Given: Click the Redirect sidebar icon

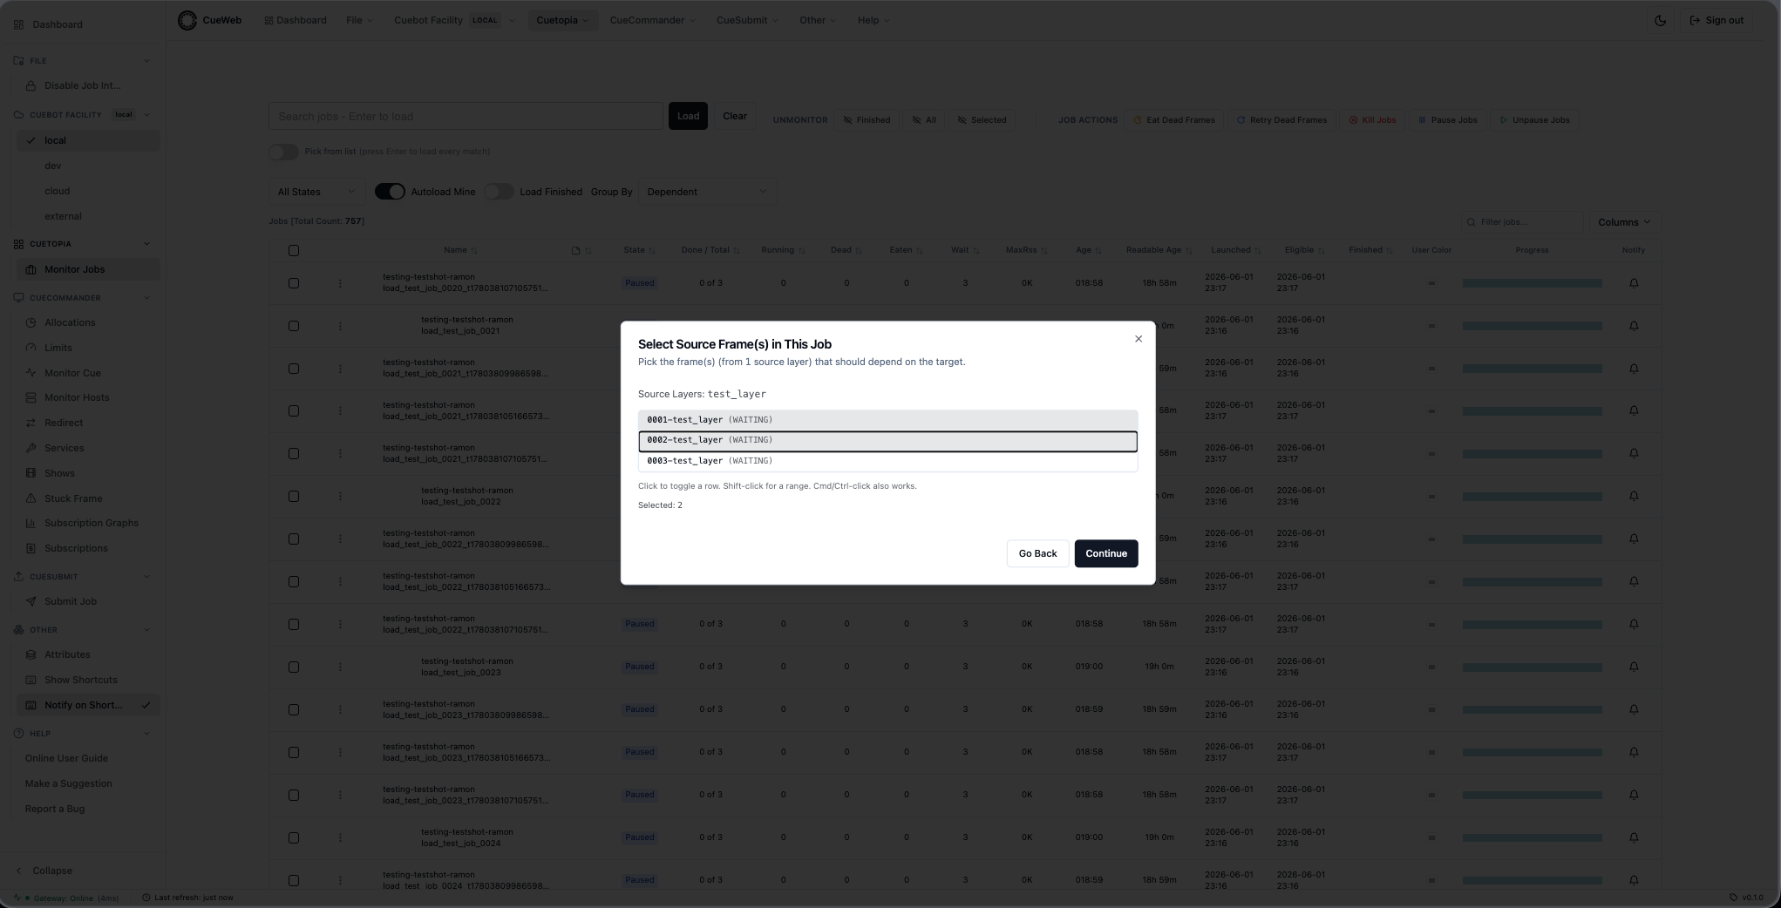Looking at the screenshot, I should (x=31, y=423).
